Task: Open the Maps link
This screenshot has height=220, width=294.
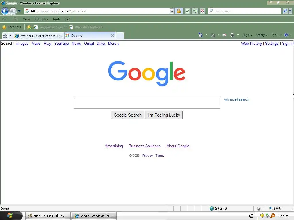Action: pyautogui.click(x=36, y=44)
